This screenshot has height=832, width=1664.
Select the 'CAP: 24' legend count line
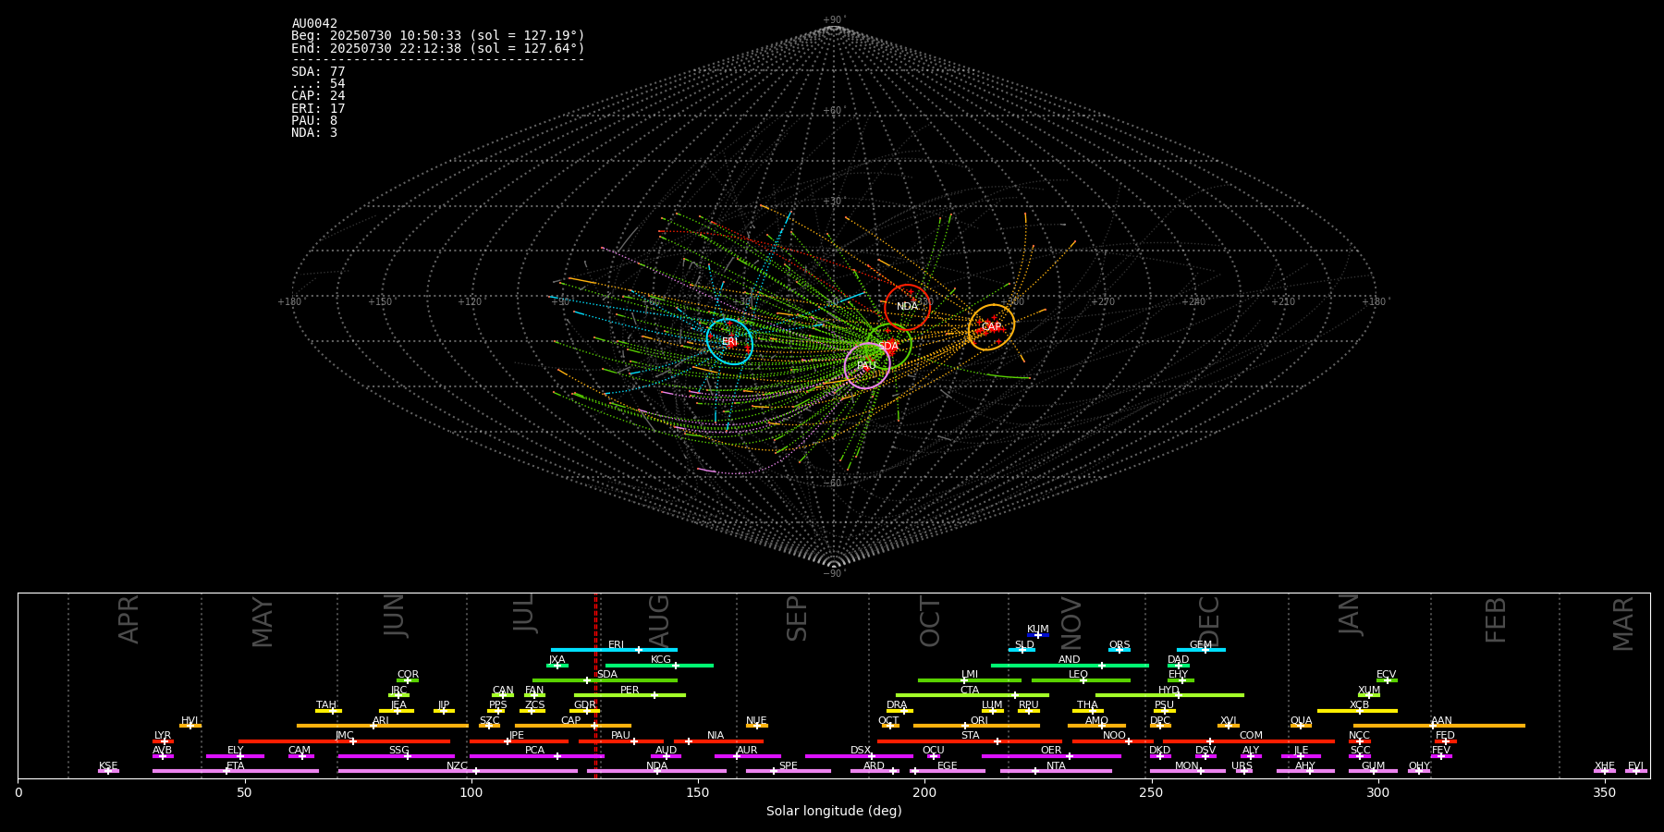[318, 96]
